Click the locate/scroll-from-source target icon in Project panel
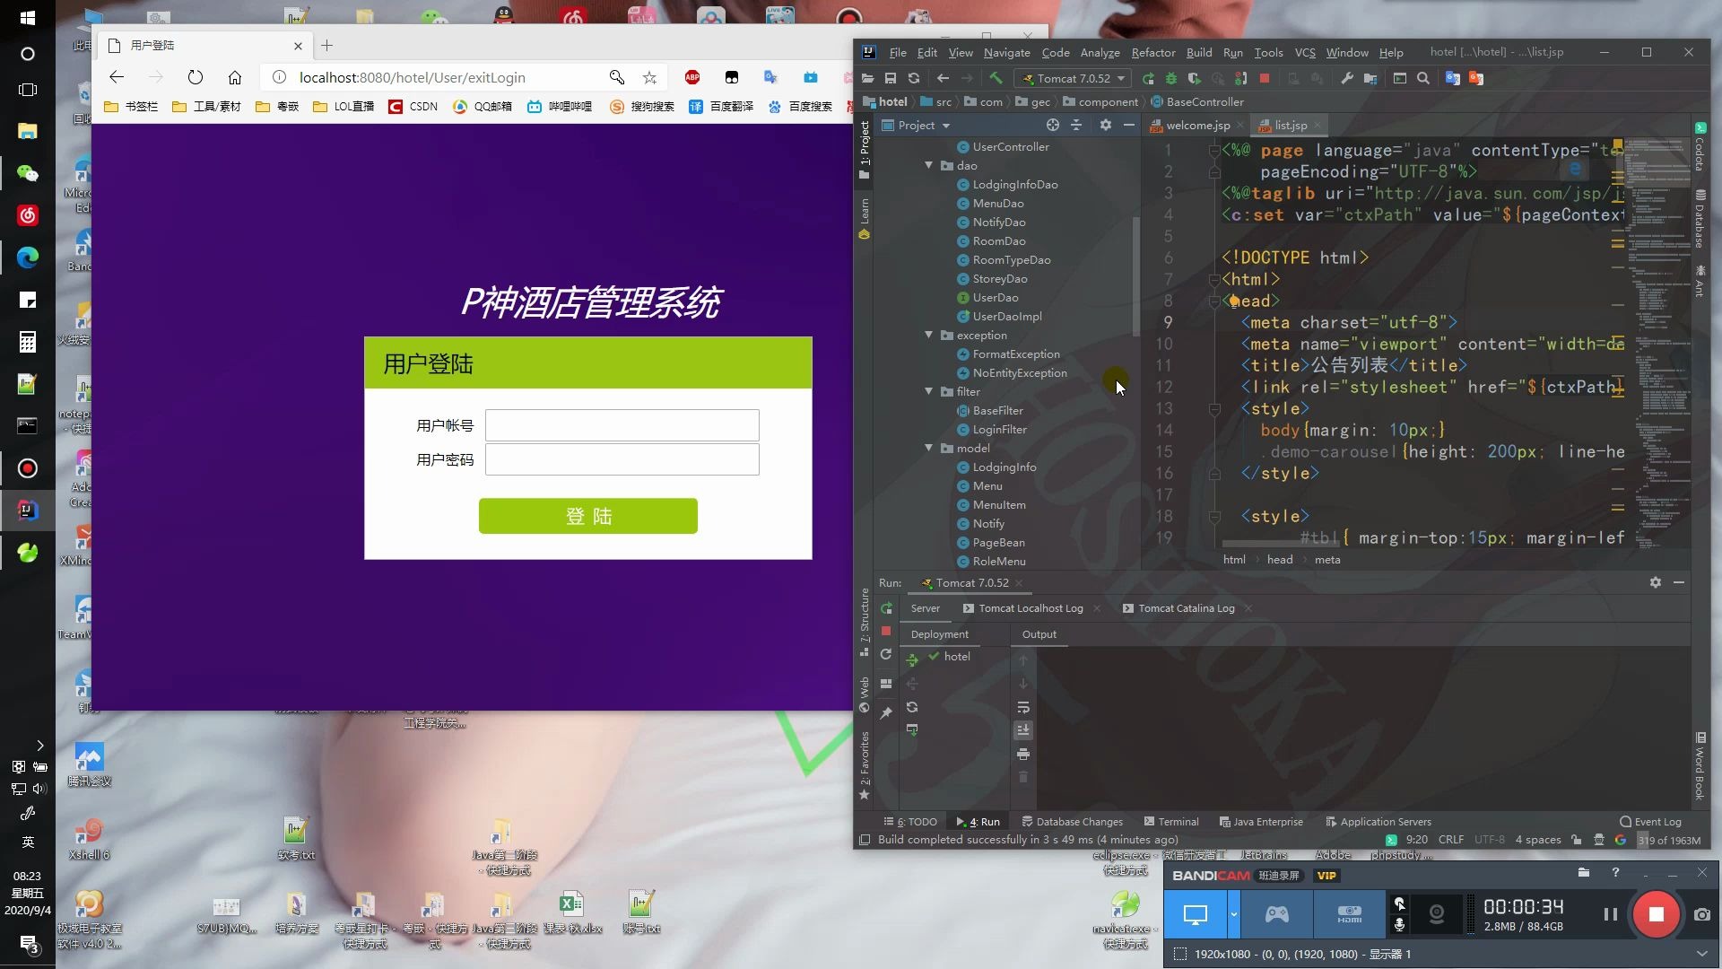This screenshot has width=1722, height=969. pos(1053,126)
